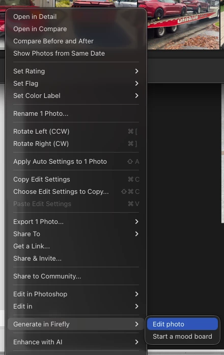Expand the Set Color Label submenu arrow

[136, 95]
